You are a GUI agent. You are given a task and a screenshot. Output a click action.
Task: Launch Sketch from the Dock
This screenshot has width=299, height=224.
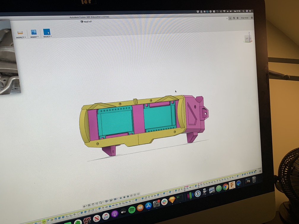pos(172,200)
